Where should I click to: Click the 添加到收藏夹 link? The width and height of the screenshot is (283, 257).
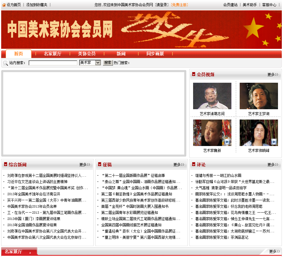(37, 5)
